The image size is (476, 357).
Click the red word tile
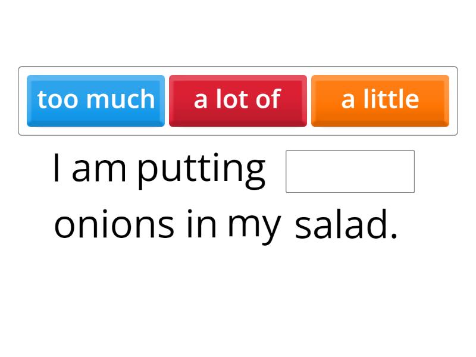point(237,100)
